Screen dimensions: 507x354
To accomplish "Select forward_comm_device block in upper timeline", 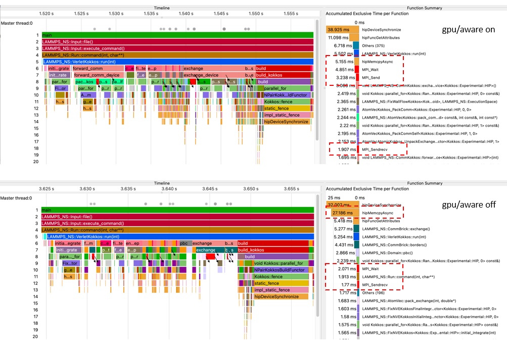I will [x=97, y=75].
